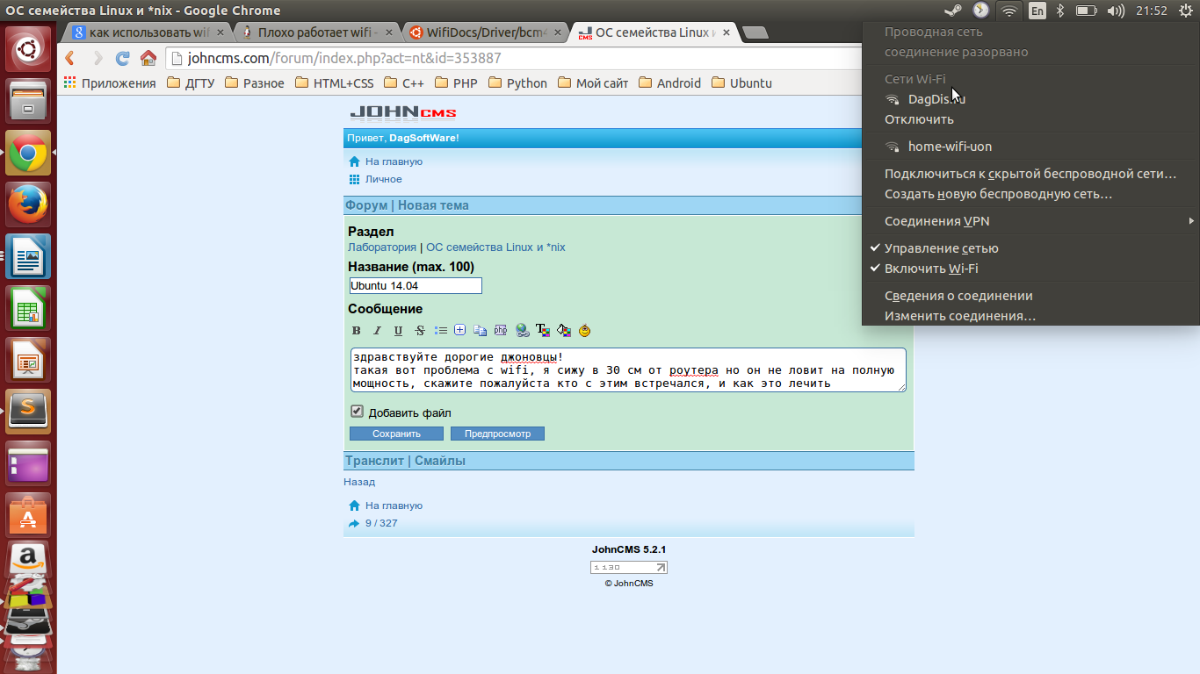Open Sublime Text from the launcher

tap(28, 411)
